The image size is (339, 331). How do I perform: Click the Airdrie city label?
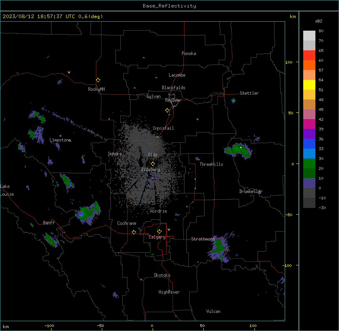coord(158,211)
